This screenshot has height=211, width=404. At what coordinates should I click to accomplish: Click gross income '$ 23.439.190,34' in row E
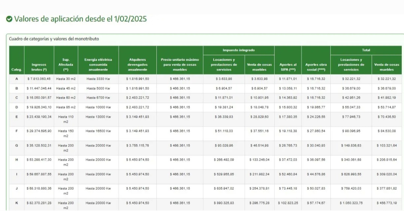(39, 117)
